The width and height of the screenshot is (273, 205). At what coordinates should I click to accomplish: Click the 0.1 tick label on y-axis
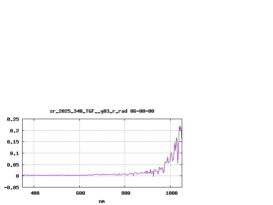[15, 153]
